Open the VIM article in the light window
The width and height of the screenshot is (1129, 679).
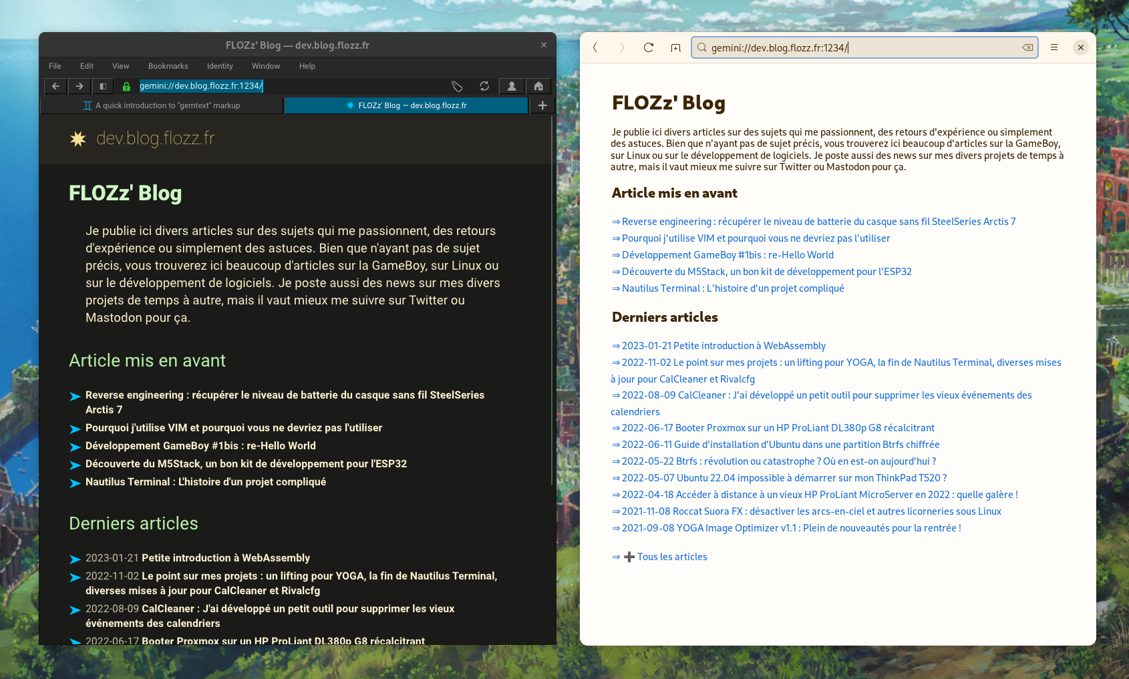pos(751,238)
